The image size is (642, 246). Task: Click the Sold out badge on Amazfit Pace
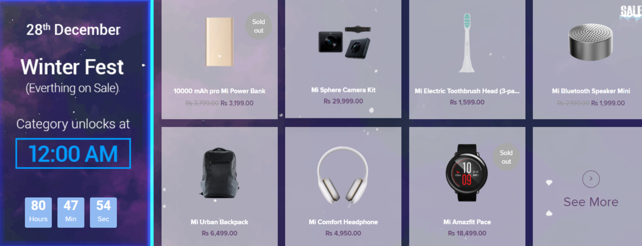tap(506, 157)
